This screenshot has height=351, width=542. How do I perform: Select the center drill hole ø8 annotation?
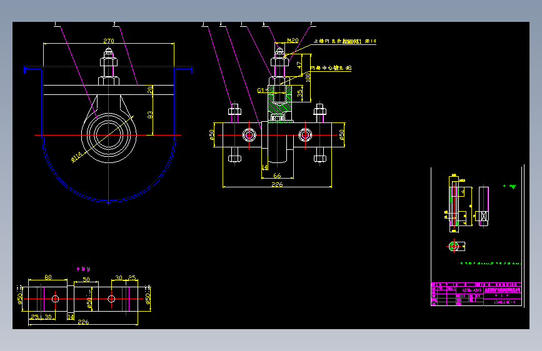(331, 68)
